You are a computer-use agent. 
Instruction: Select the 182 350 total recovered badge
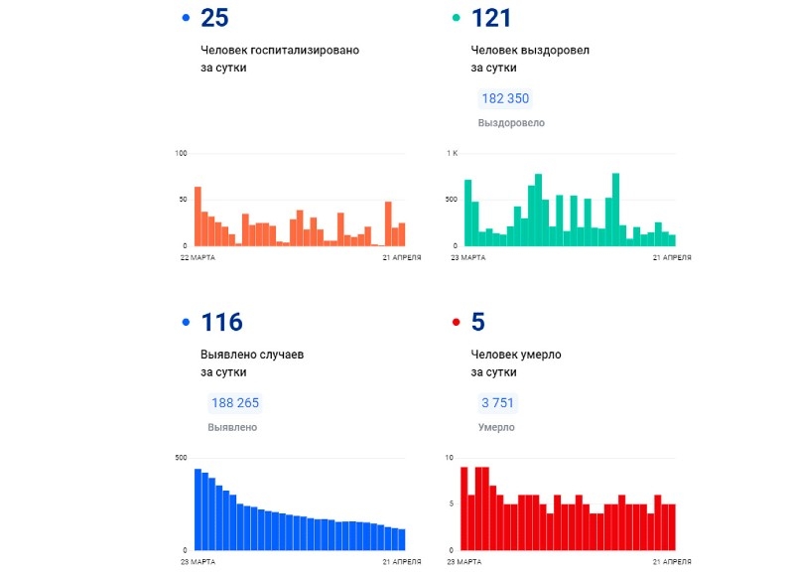505,98
